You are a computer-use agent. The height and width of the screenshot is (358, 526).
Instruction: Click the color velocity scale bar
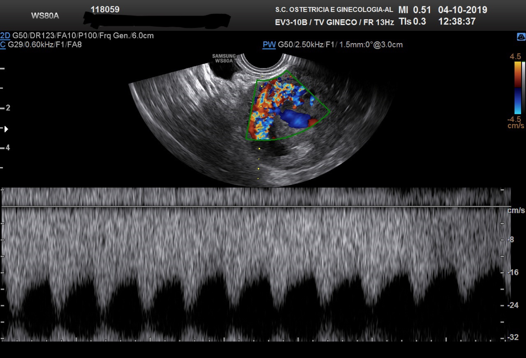pos(518,88)
